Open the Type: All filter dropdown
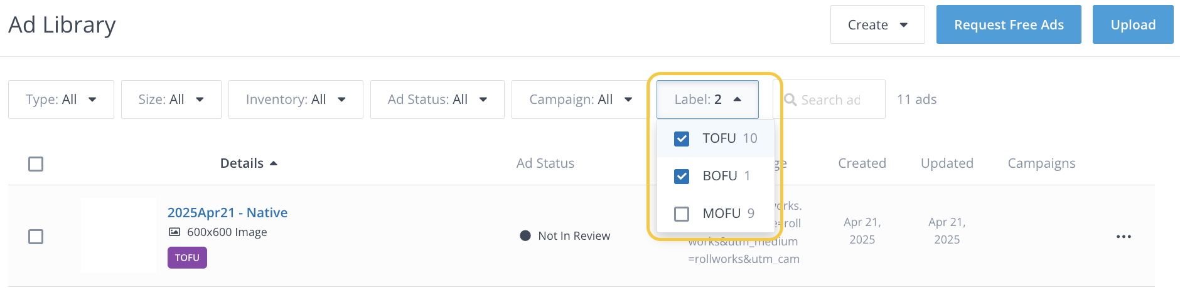The image size is (1180, 288). 61,100
